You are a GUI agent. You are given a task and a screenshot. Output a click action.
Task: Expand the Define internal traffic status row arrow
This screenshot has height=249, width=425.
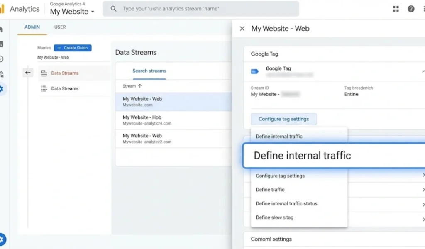(x=423, y=204)
